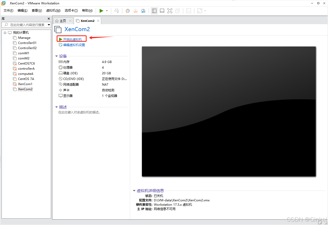Viewport: 328px width, 225px height.
Task: Click the 处理器 processor device icon
Action: point(61,68)
